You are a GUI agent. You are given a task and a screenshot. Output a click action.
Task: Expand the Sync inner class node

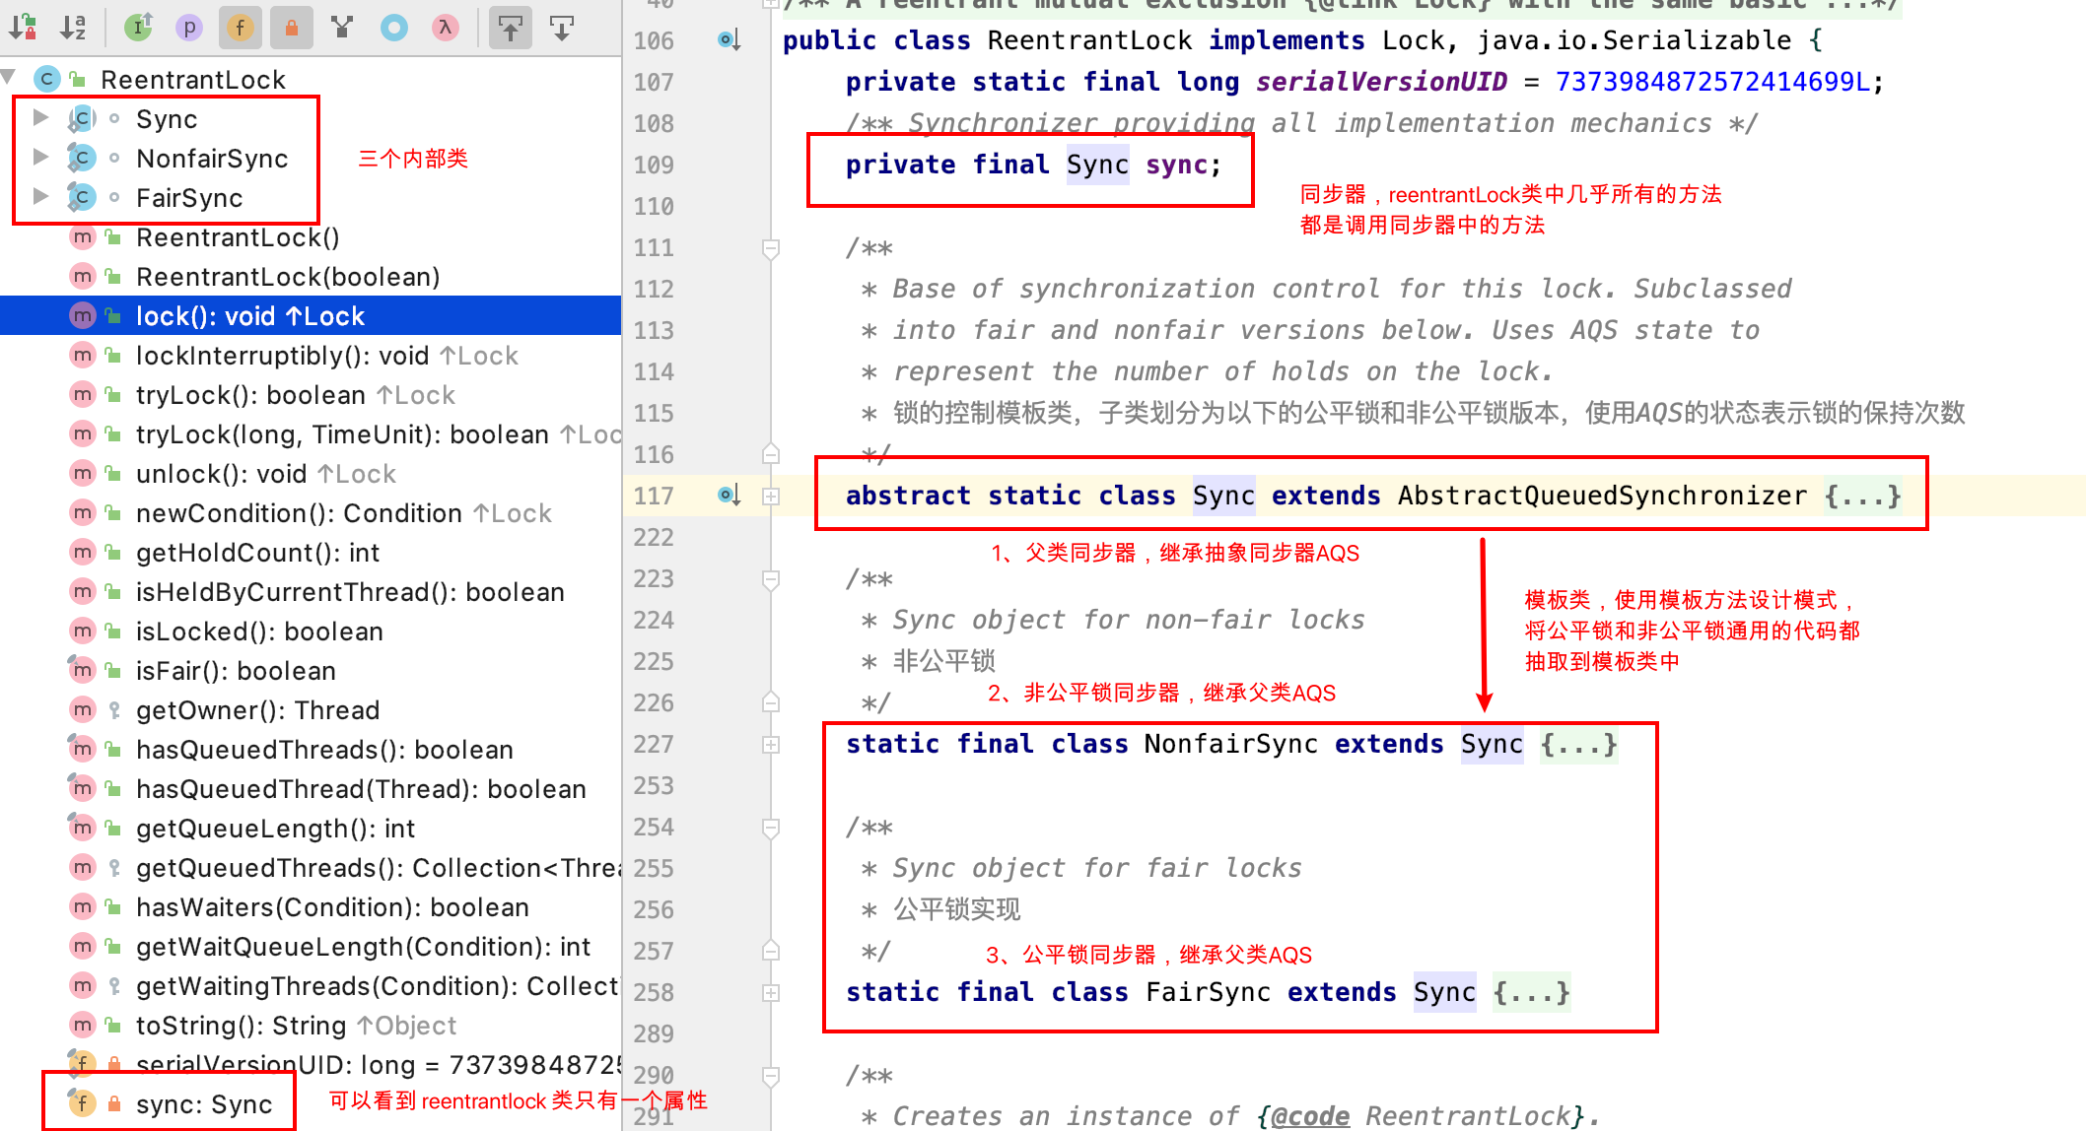click(40, 118)
